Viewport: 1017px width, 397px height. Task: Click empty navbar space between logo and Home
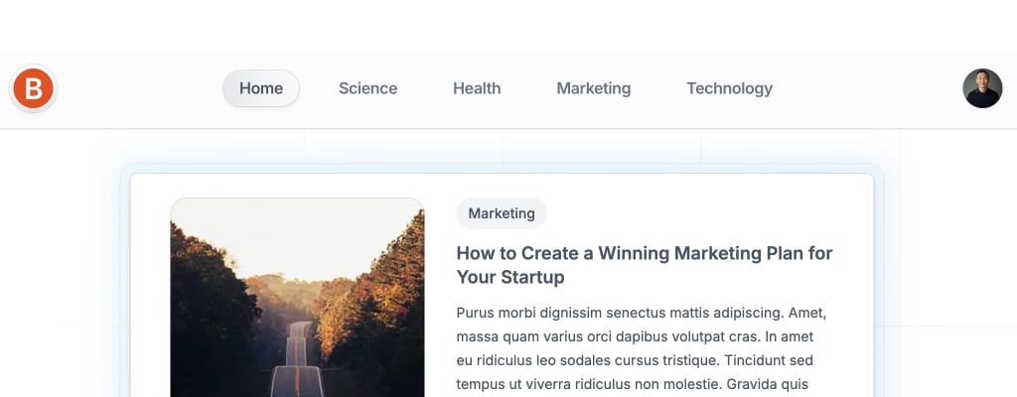[x=139, y=89]
